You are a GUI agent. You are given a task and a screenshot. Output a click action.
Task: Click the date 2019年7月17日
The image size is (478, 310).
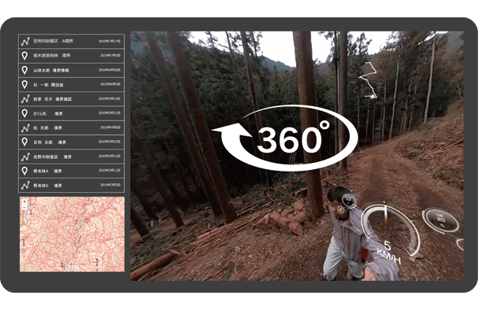coord(109,41)
